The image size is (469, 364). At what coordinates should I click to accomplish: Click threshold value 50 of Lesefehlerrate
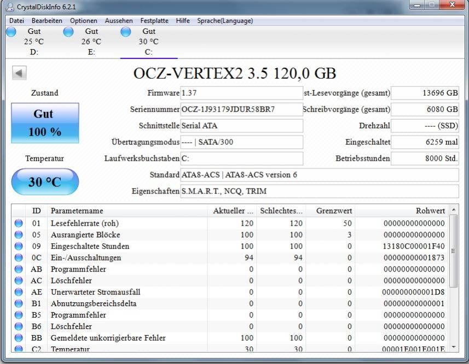pyautogui.click(x=348, y=223)
